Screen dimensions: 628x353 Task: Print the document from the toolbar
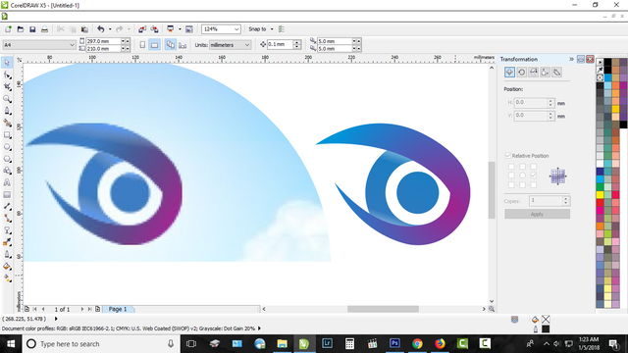pos(44,29)
